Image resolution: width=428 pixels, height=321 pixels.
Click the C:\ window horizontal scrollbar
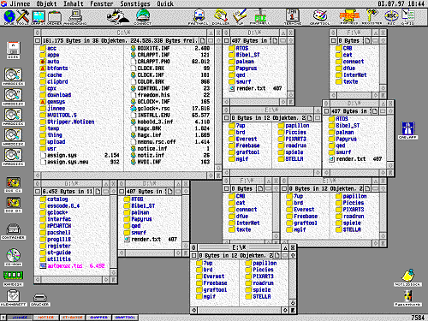[124, 175]
